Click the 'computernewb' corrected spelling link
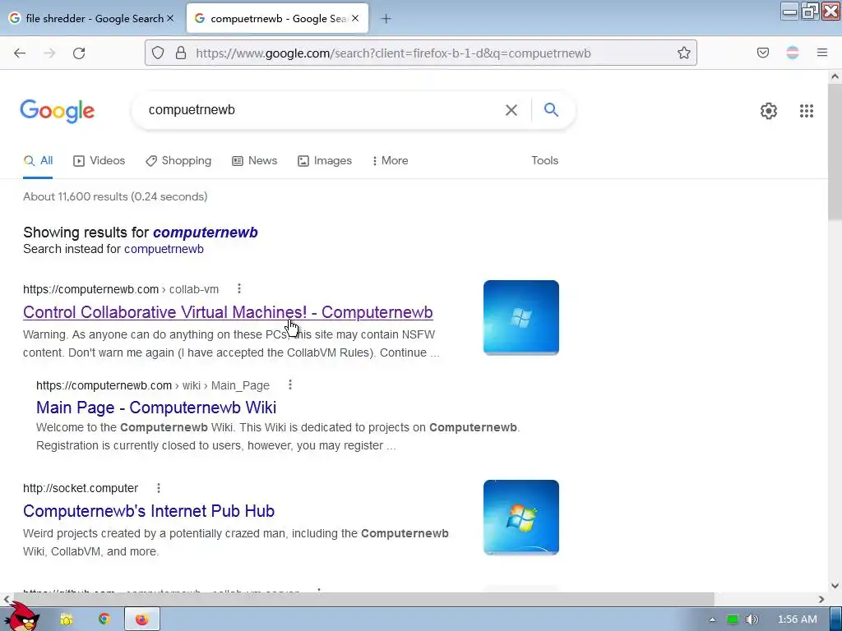 tap(205, 233)
